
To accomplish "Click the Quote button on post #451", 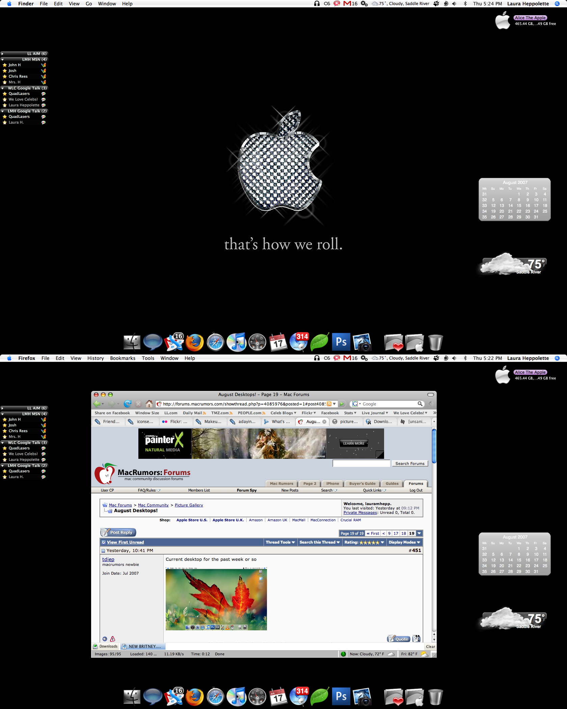I will point(399,639).
